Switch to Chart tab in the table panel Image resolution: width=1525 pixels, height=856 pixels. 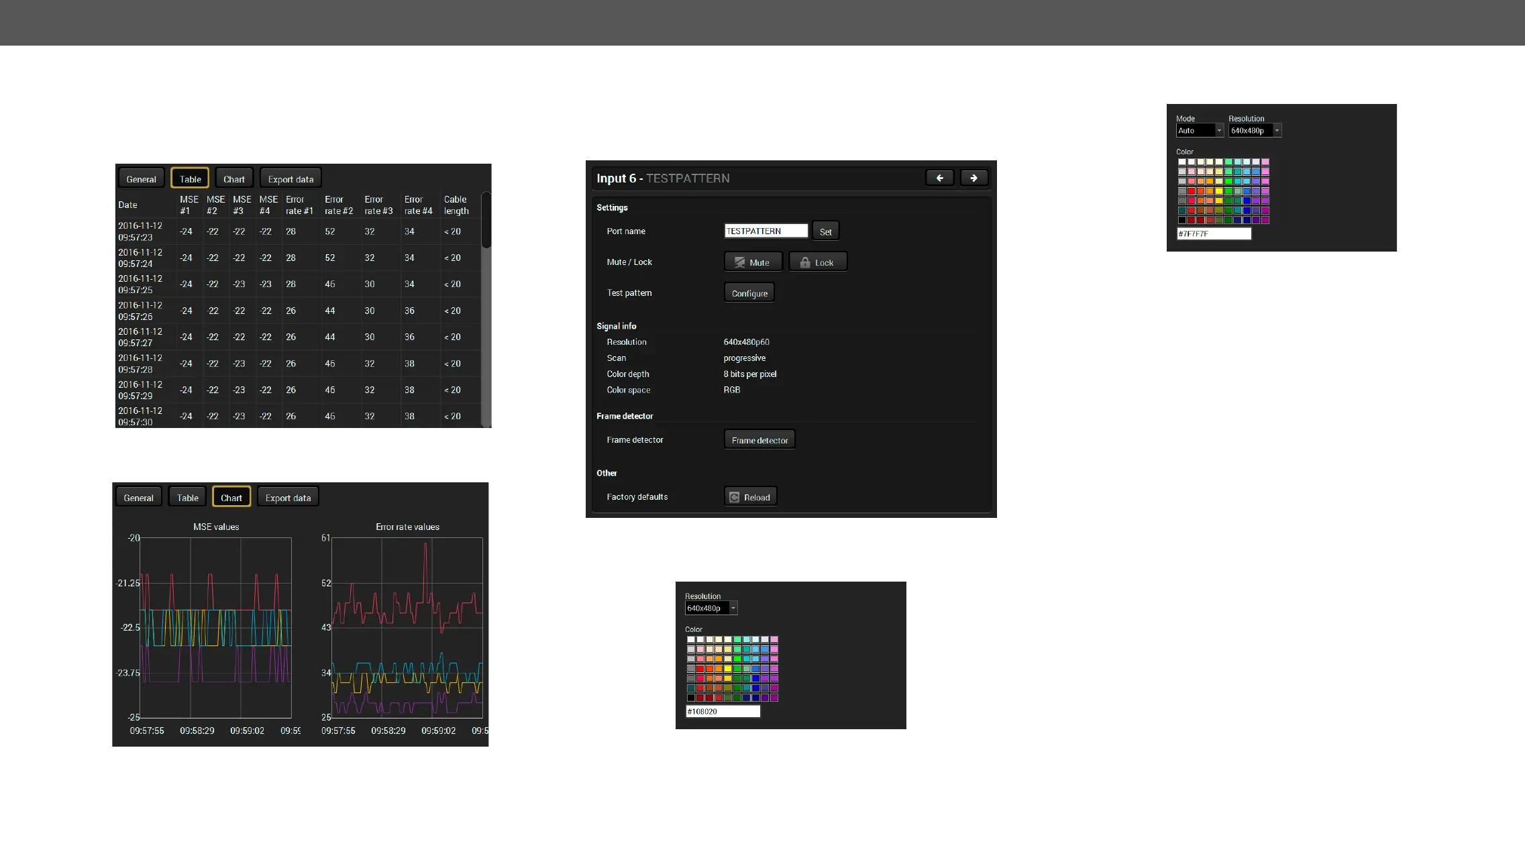tap(233, 179)
